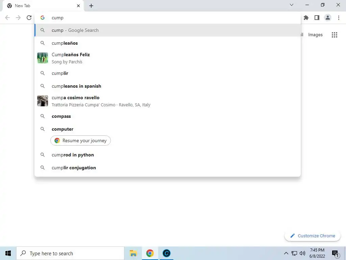346x260 pixels.
Task: Select the 'computer' suggestion
Action: point(168,129)
